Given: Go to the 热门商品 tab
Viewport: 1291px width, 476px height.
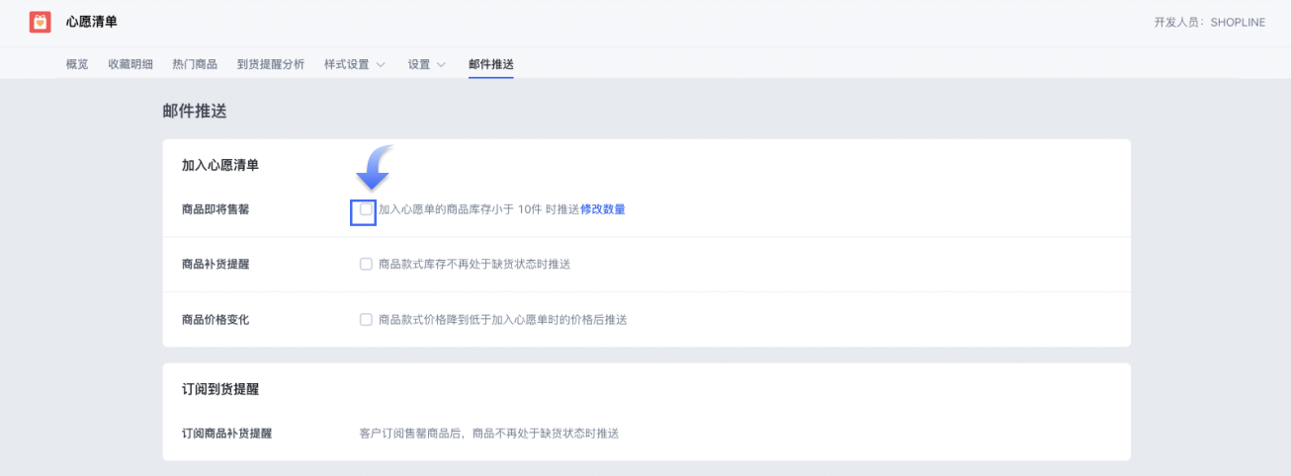Looking at the screenshot, I should [x=195, y=64].
